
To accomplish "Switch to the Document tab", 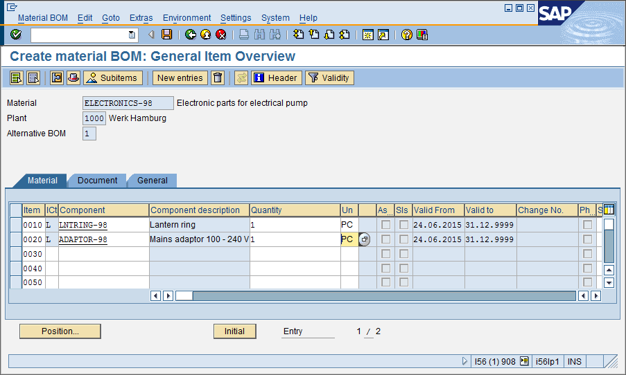I will click(x=98, y=181).
